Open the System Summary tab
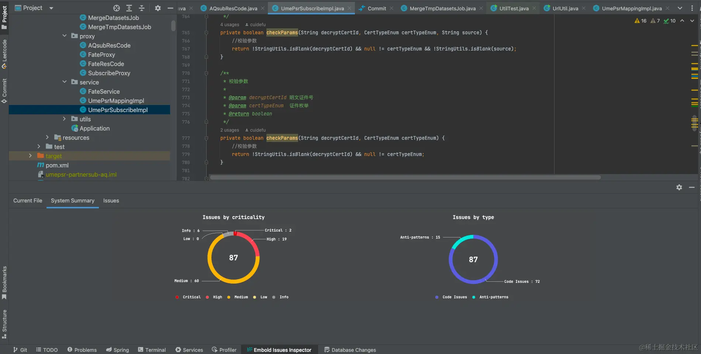Image resolution: width=701 pixels, height=354 pixels. 73,201
